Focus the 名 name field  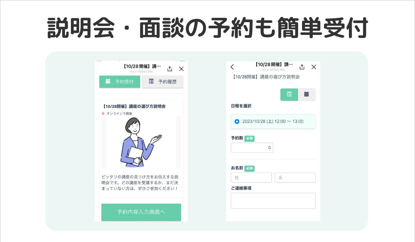tap(295, 177)
